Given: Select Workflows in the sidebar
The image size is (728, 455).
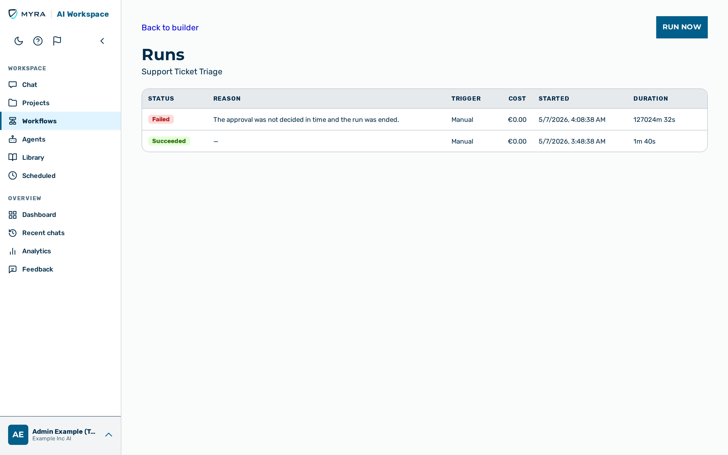Looking at the screenshot, I should [x=60, y=121].
